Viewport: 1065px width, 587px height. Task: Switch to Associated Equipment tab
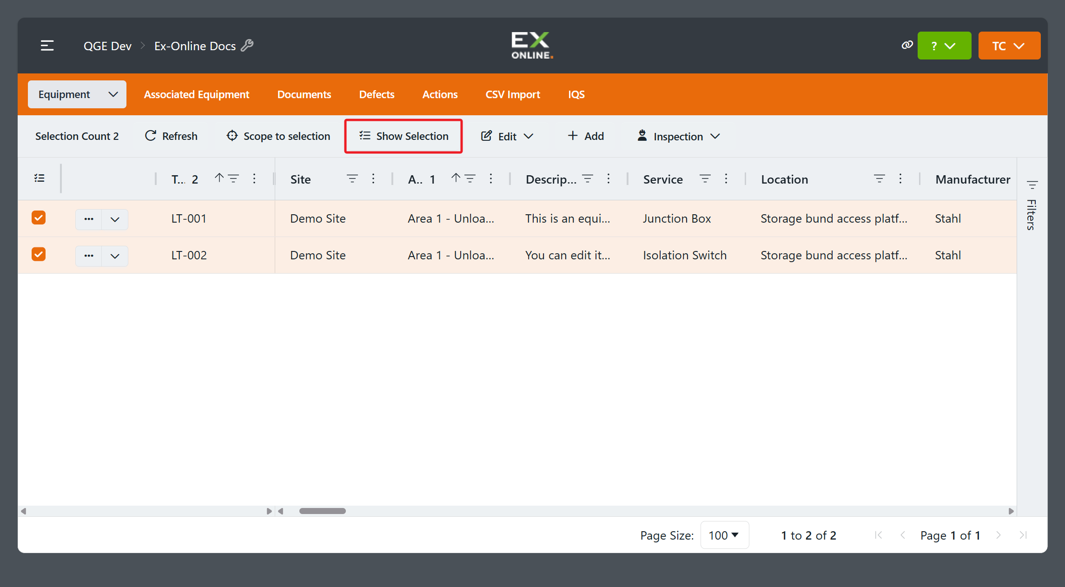click(197, 94)
